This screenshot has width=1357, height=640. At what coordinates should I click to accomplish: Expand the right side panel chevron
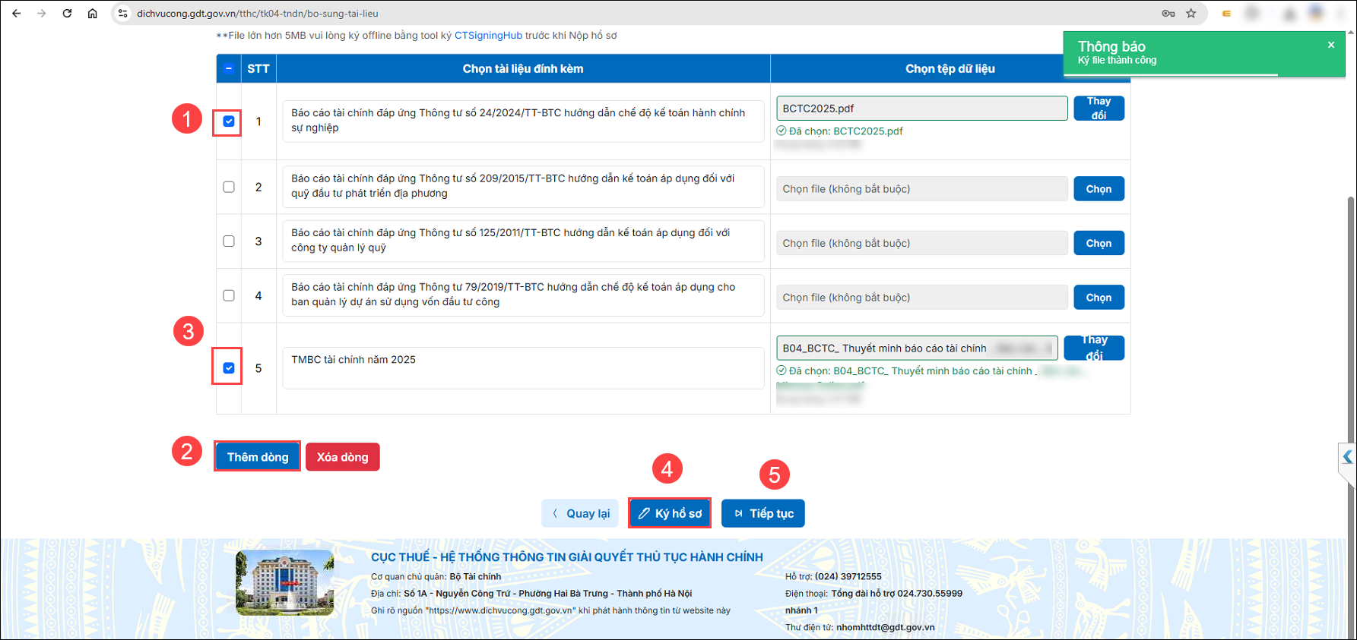1347,457
